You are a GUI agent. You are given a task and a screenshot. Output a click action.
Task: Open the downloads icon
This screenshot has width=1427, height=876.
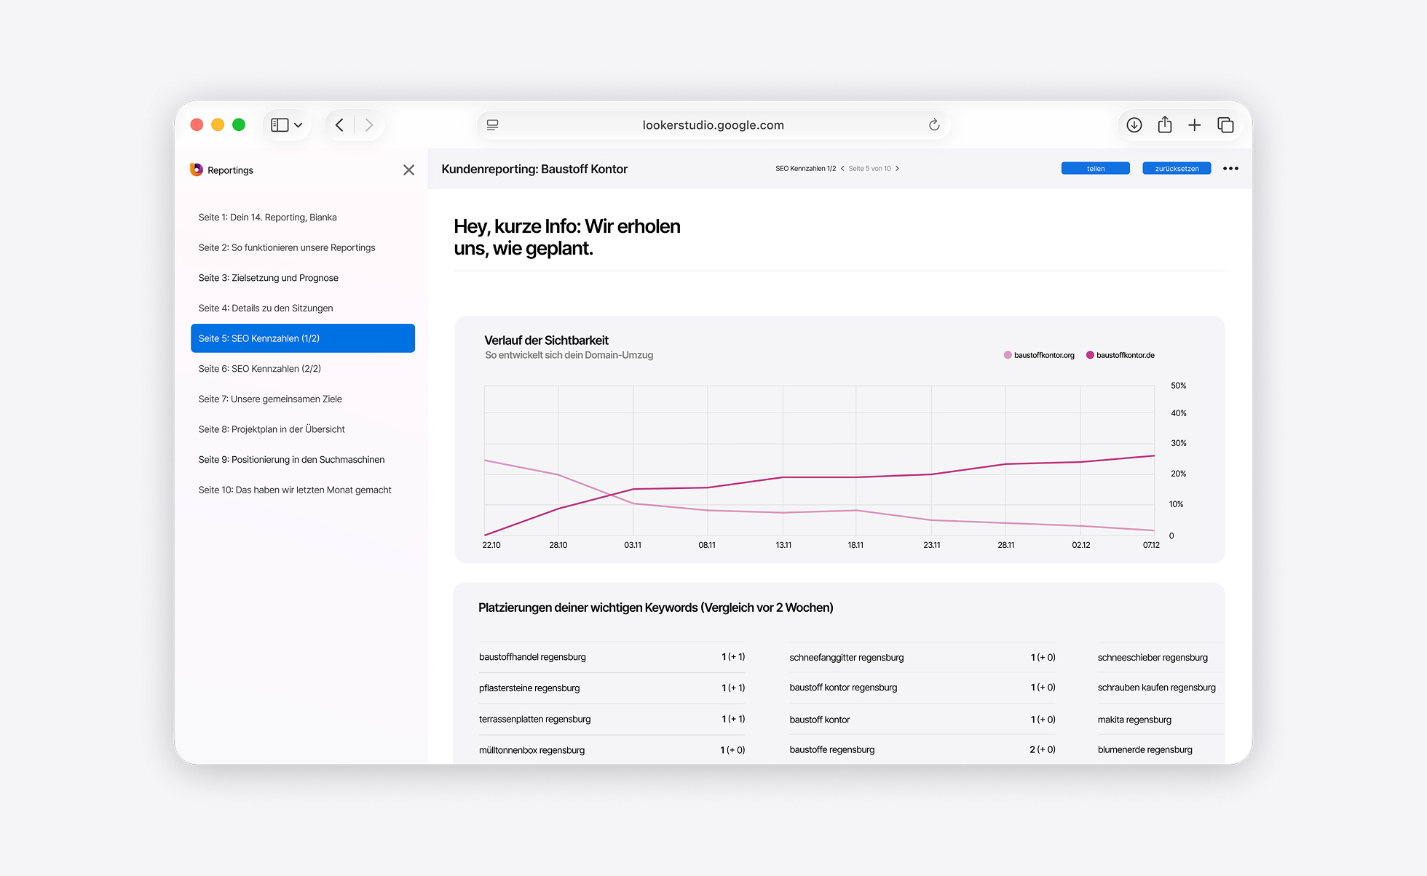point(1134,125)
